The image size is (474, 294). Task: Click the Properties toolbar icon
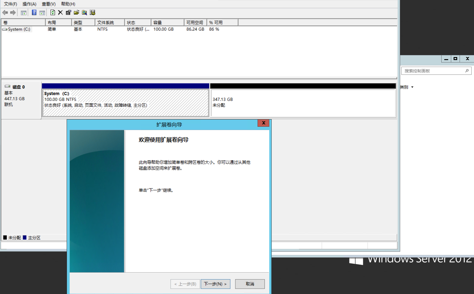click(68, 13)
